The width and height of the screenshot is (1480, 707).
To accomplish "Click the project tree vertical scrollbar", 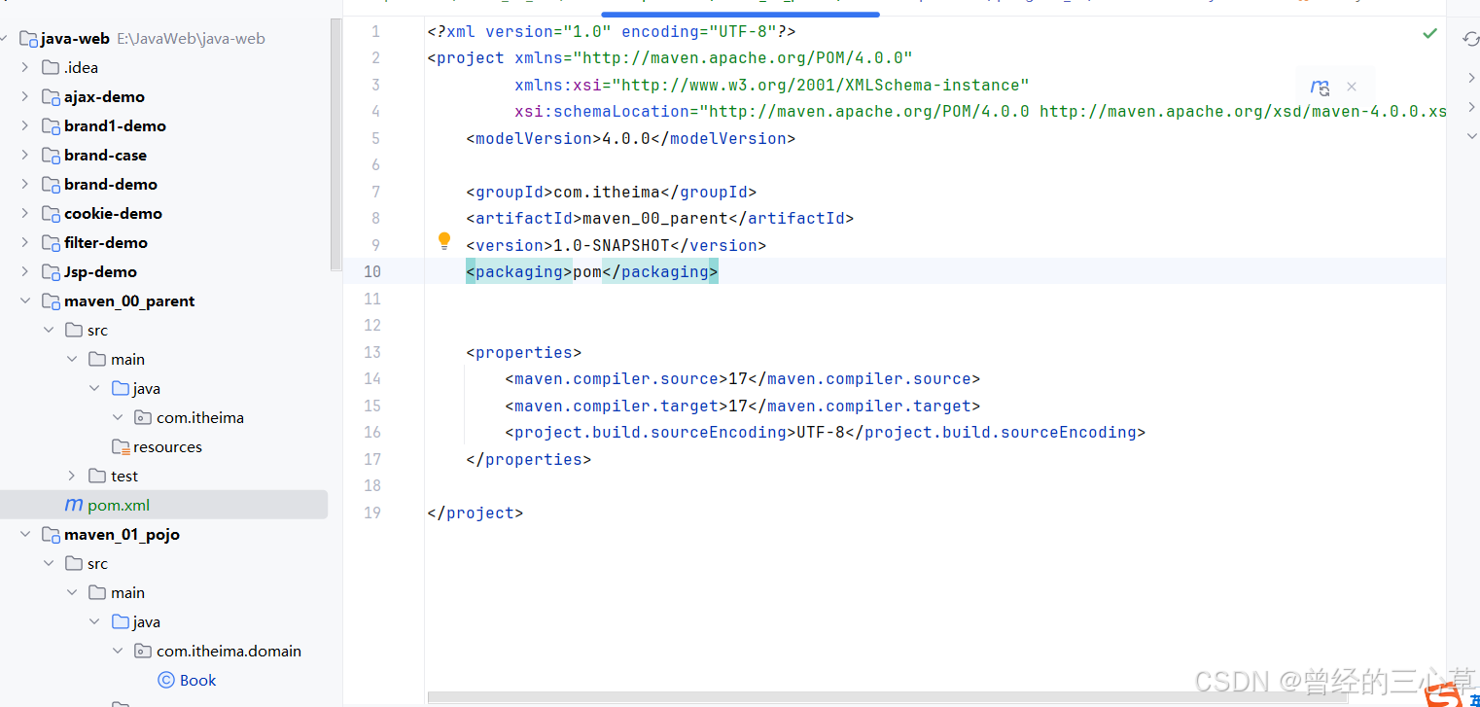I will coord(335,146).
